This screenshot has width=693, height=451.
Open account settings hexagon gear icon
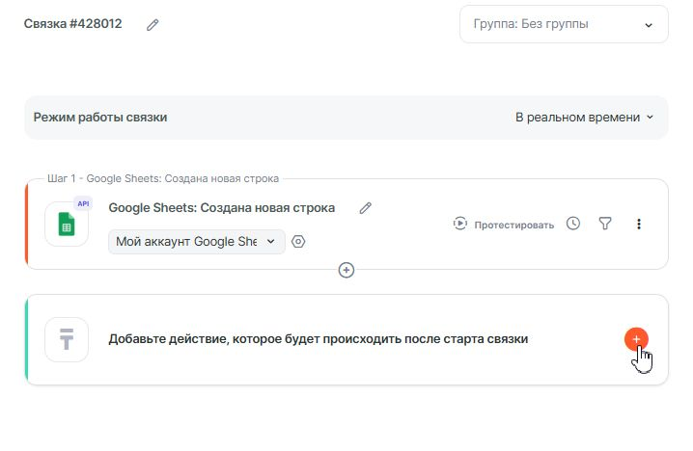(299, 242)
